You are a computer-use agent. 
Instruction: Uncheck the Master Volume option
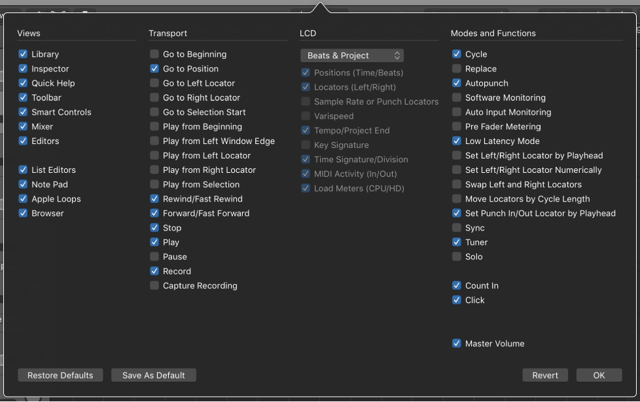[x=457, y=344]
